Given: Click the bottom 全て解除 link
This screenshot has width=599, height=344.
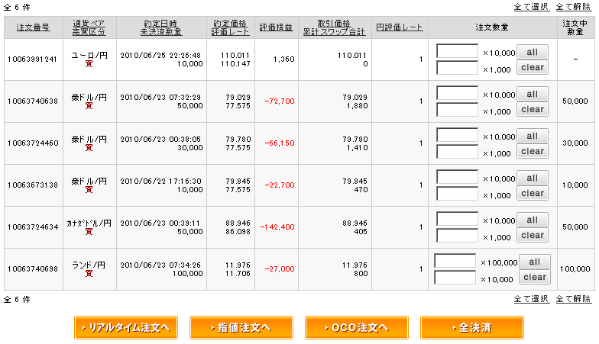Looking at the screenshot, I should click(x=573, y=299).
